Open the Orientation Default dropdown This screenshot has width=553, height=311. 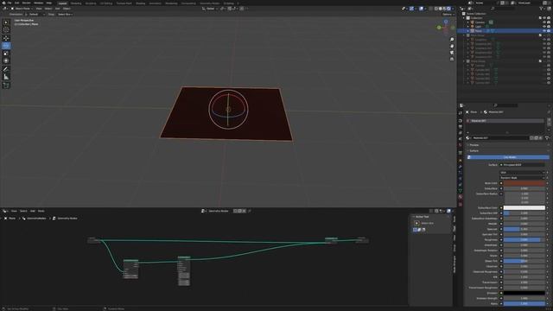point(35,15)
